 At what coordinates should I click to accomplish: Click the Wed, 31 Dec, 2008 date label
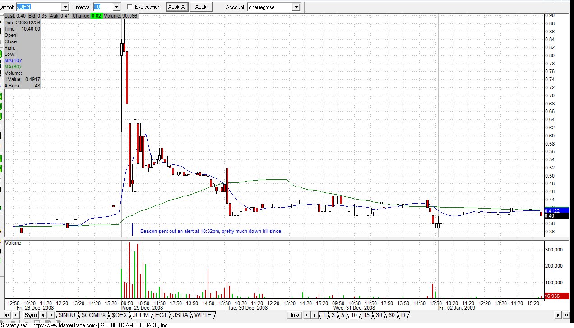pos(355,308)
